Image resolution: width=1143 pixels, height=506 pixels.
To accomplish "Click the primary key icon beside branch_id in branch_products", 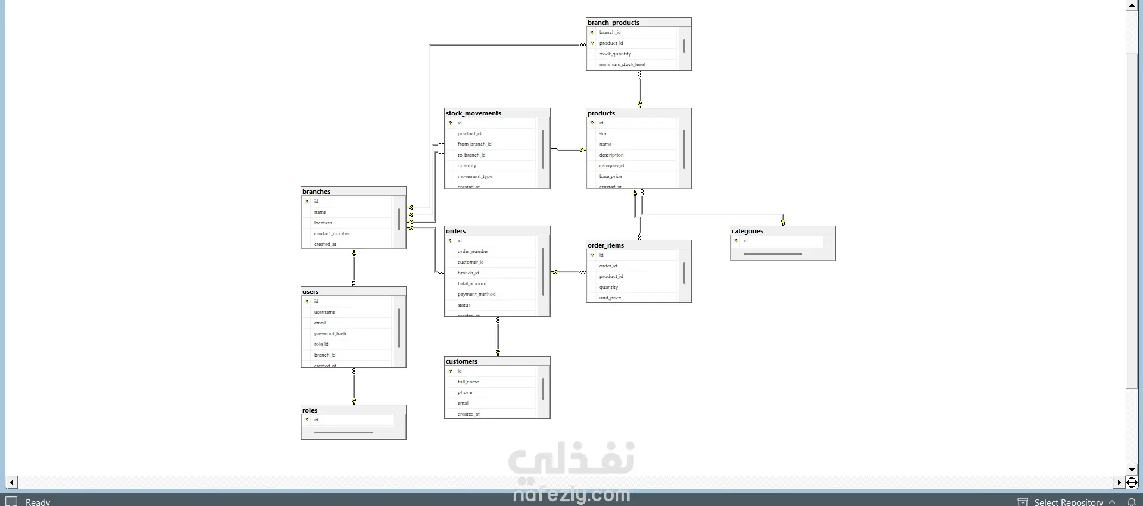I will coord(592,33).
